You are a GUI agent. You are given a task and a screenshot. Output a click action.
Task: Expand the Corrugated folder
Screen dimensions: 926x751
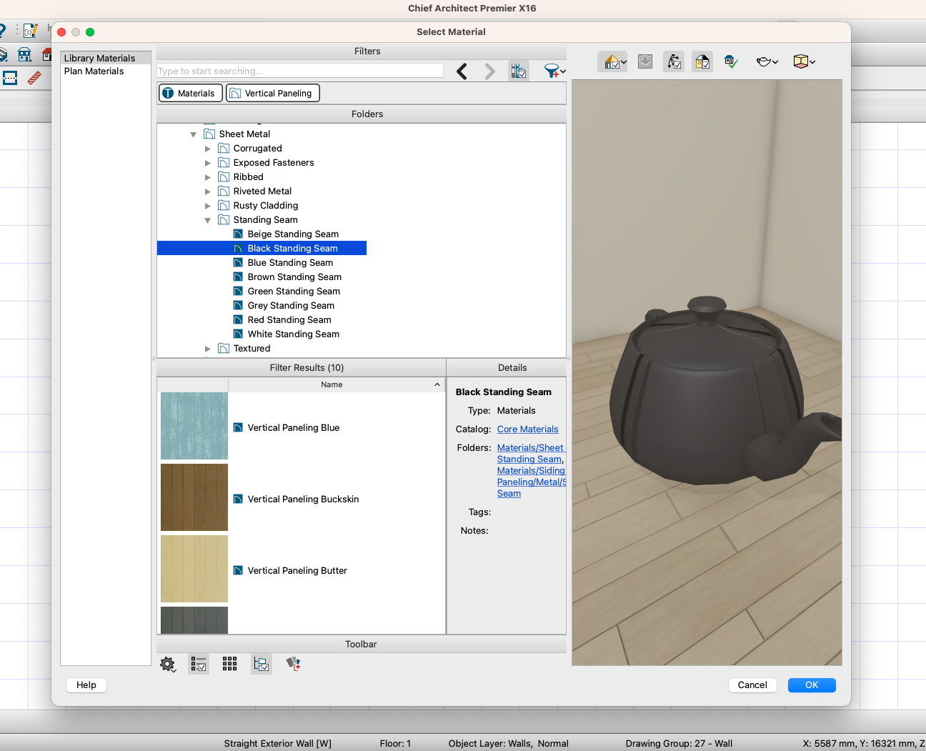[x=208, y=149]
